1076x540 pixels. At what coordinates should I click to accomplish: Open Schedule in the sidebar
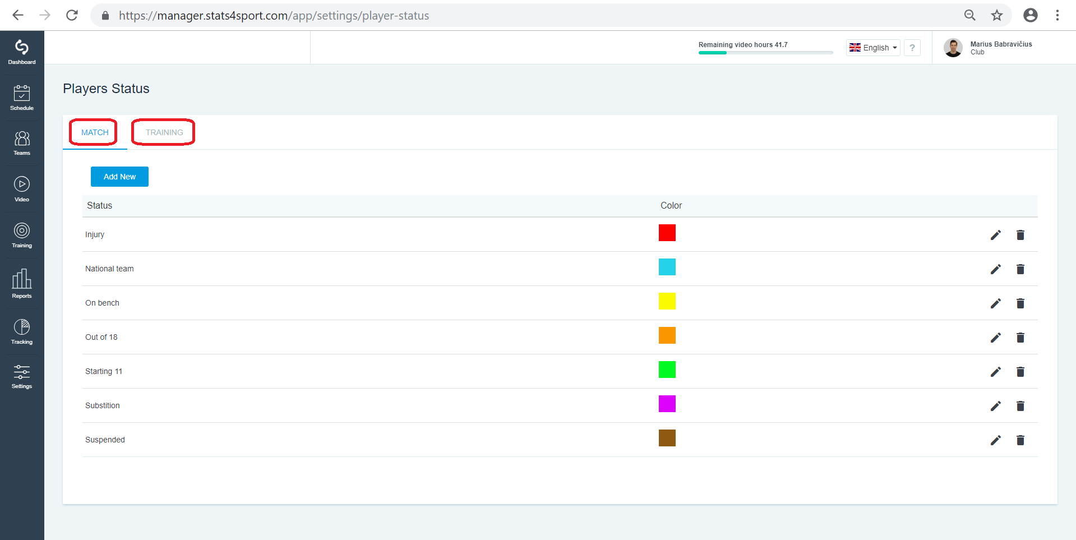(22, 98)
